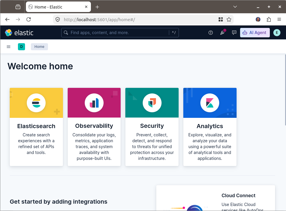Click the Welcome home heading
Viewport: 286px width, 211px height.
coord(40,66)
